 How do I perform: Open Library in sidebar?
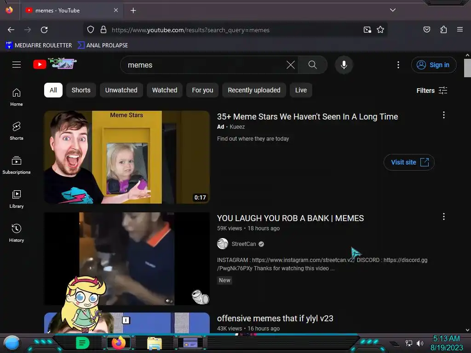click(x=17, y=199)
